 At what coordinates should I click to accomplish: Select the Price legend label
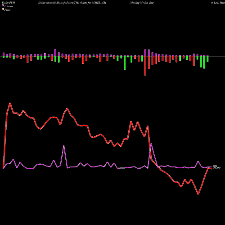point(7,10)
